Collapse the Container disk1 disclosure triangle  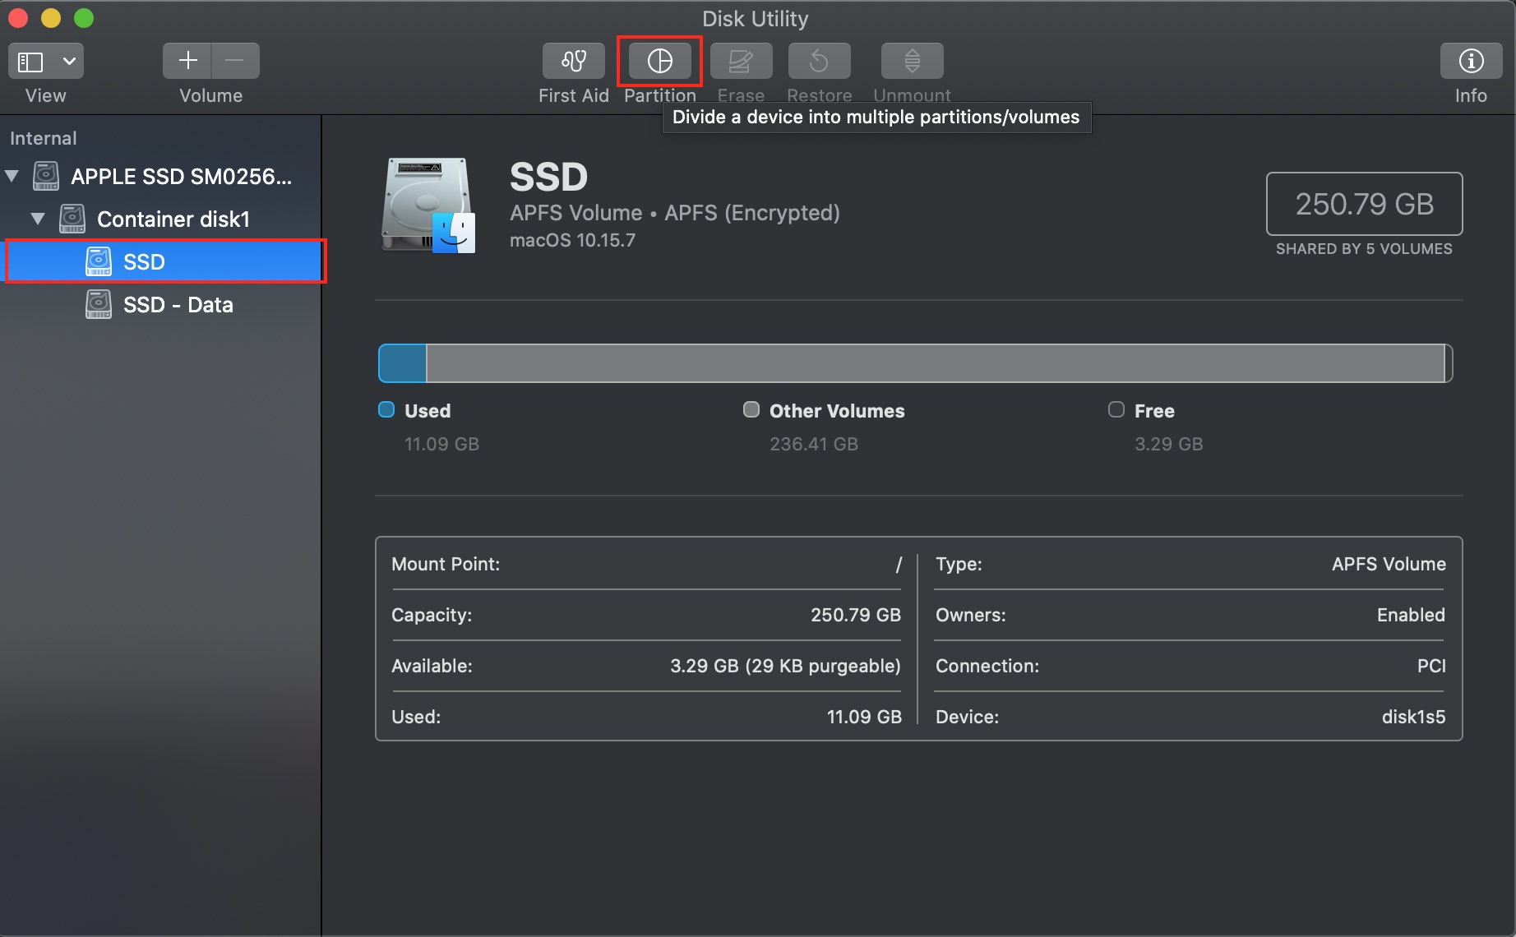coord(38,219)
